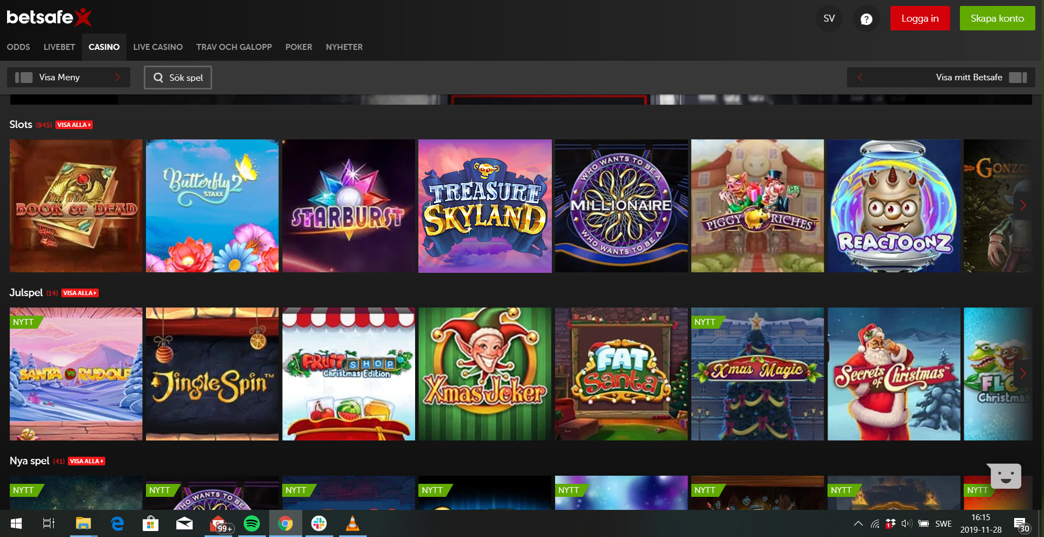This screenshot has width=1044, height=537.
Task: Open the ODDS tab
Action: [x=18, y=47]
